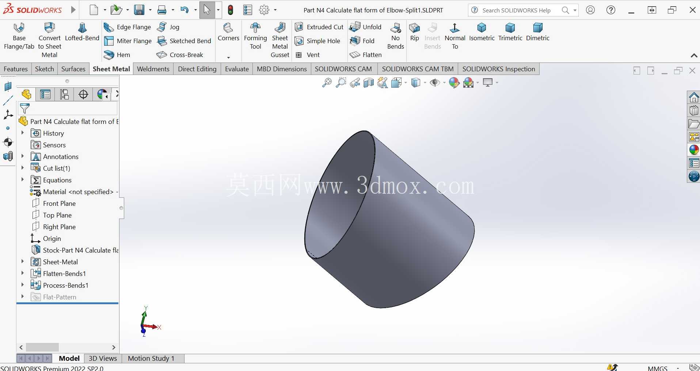Expand the Annotations folder
This screenshot has width=700, height=371.
(x=22, y=156)
